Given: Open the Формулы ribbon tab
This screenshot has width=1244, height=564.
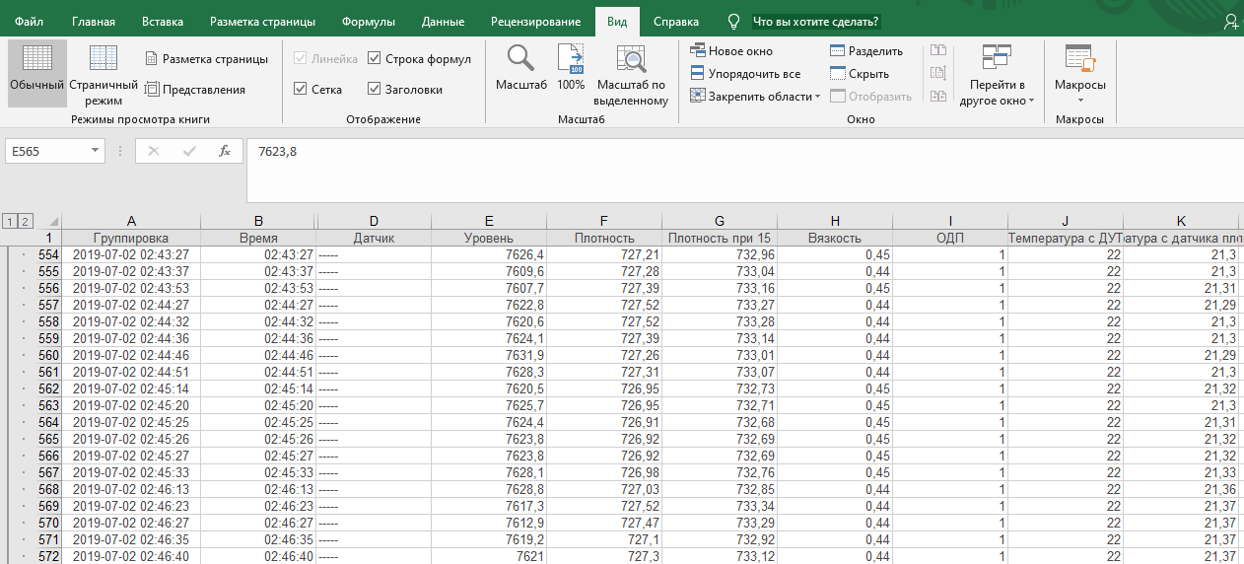Looking at the screenshot, I should (369, 22).
